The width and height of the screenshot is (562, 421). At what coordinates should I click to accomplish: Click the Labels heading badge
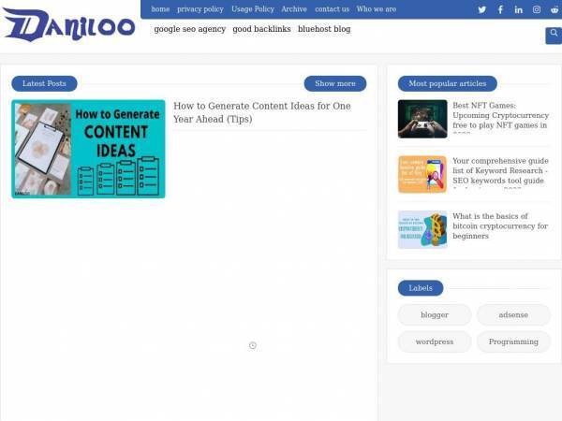421,288
